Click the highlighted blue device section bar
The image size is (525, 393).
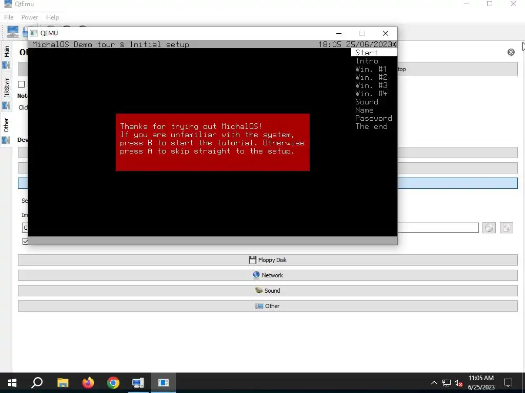(268, 183)
